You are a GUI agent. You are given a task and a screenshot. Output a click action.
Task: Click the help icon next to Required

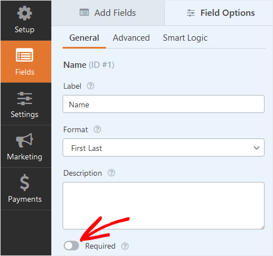coord(125,246)
